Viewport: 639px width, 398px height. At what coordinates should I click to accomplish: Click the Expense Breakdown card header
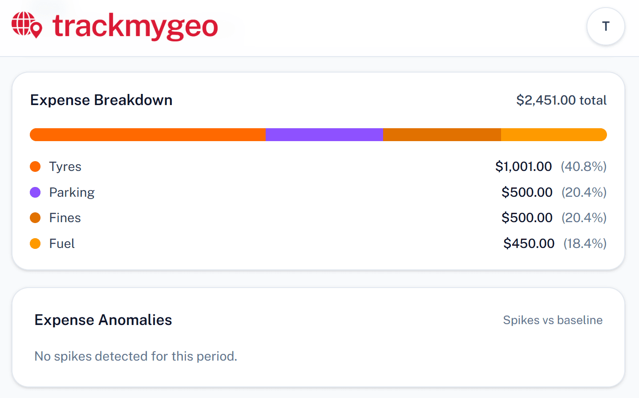coord(101,100)
